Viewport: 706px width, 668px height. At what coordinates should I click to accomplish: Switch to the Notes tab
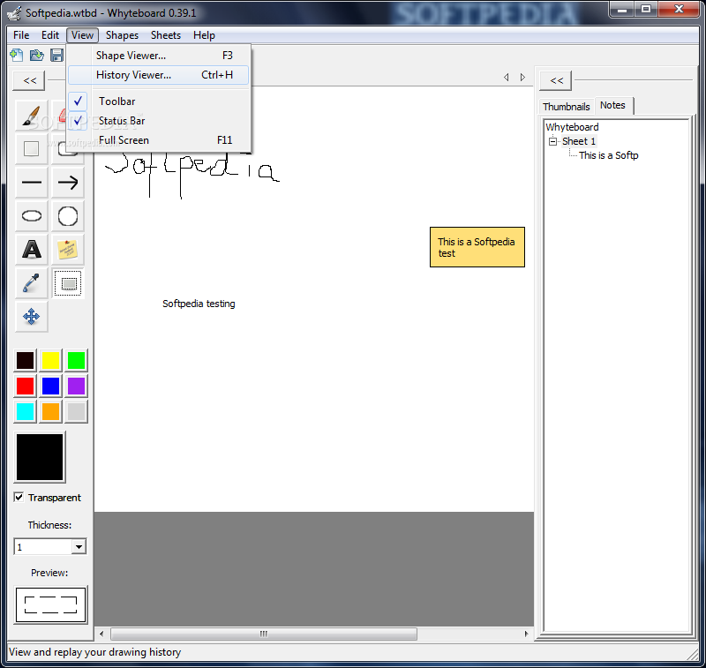coord(612,105)
